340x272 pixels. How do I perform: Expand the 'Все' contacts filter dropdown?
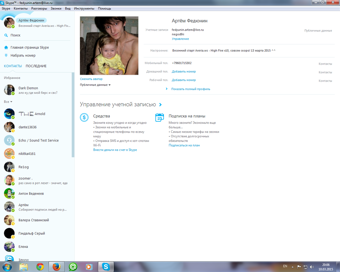pyautogui.click(x=8, y=102)
